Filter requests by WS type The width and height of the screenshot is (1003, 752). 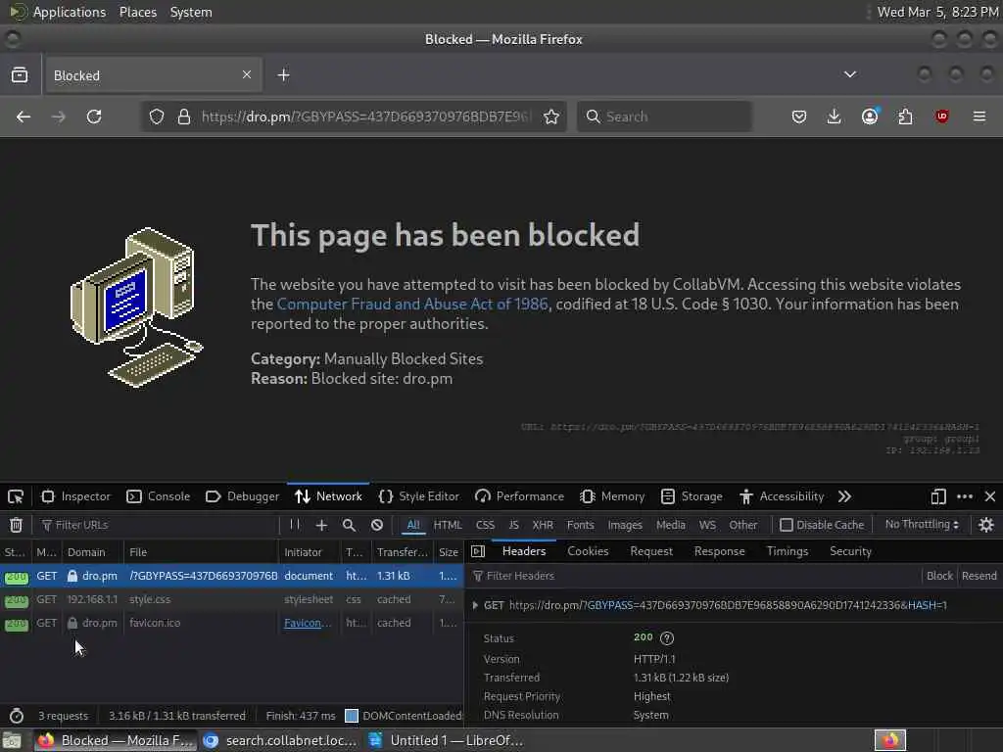707,525
